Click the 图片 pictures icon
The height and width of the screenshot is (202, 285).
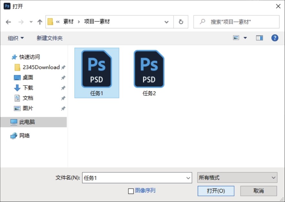click(17, 108)
